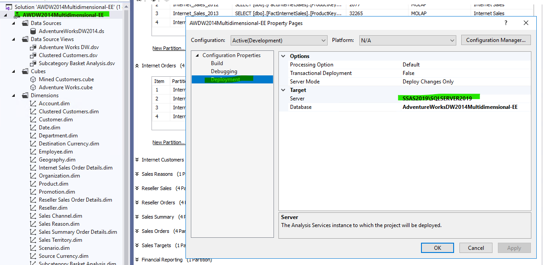This screenshot has height=265, width=543.
Task: Collapse the Configuration Properties tree node
Action: pyautogui.click(x=197, y=55)
